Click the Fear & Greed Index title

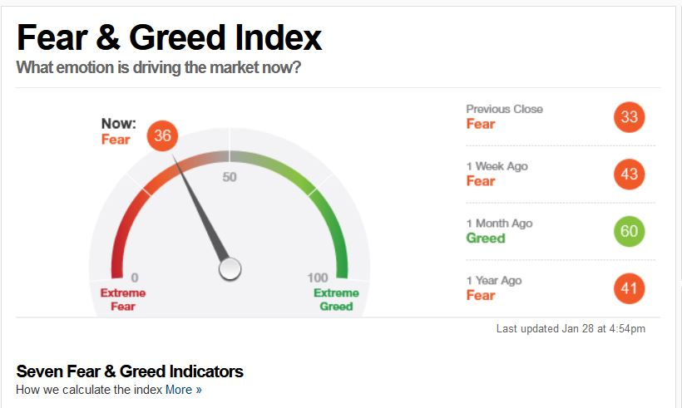coord(169,37)
